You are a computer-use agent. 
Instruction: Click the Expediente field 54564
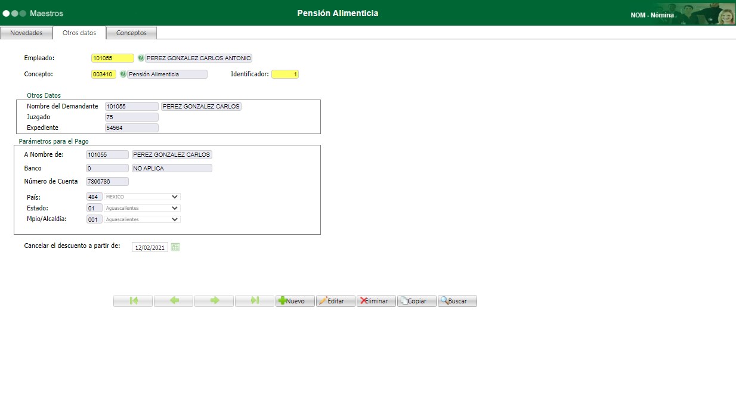pos(132,128)
